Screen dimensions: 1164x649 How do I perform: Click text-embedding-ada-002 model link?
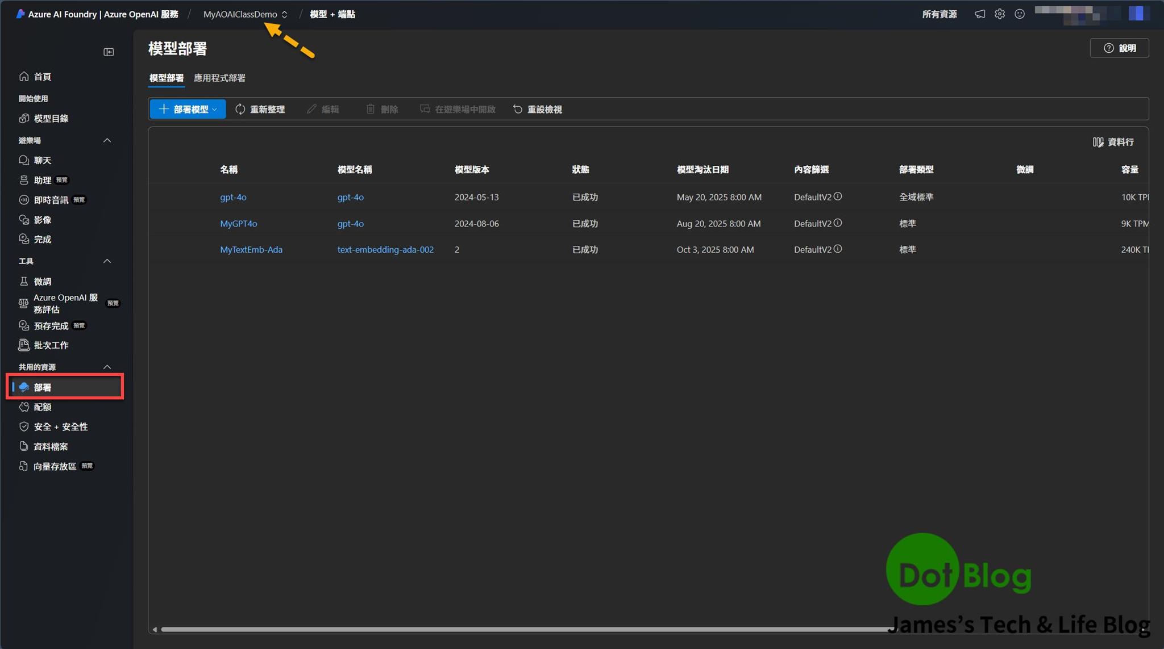385,250
